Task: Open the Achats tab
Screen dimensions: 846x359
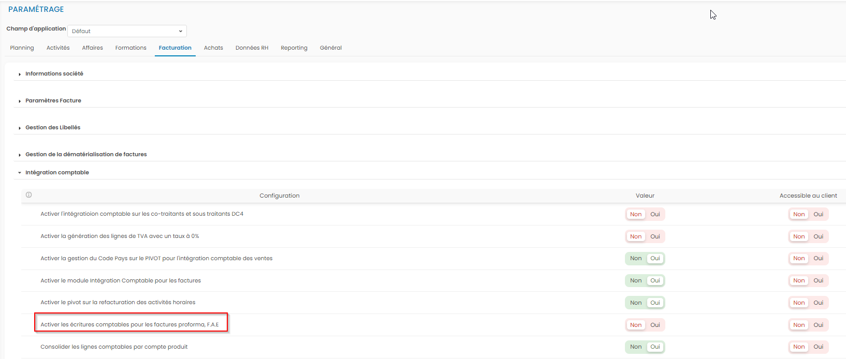Action: point(213,48)
